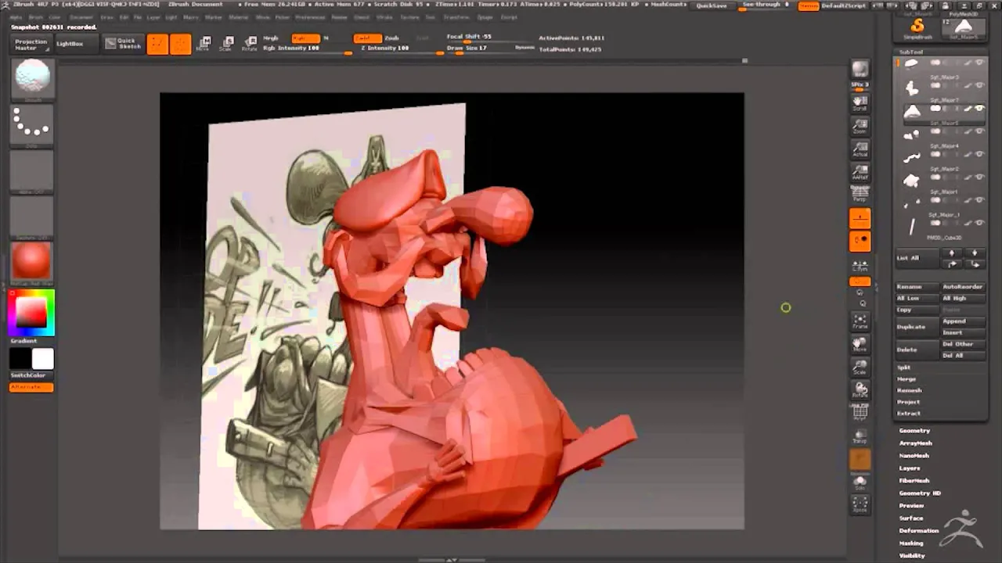Click the Actual size icon

point(860,149)
